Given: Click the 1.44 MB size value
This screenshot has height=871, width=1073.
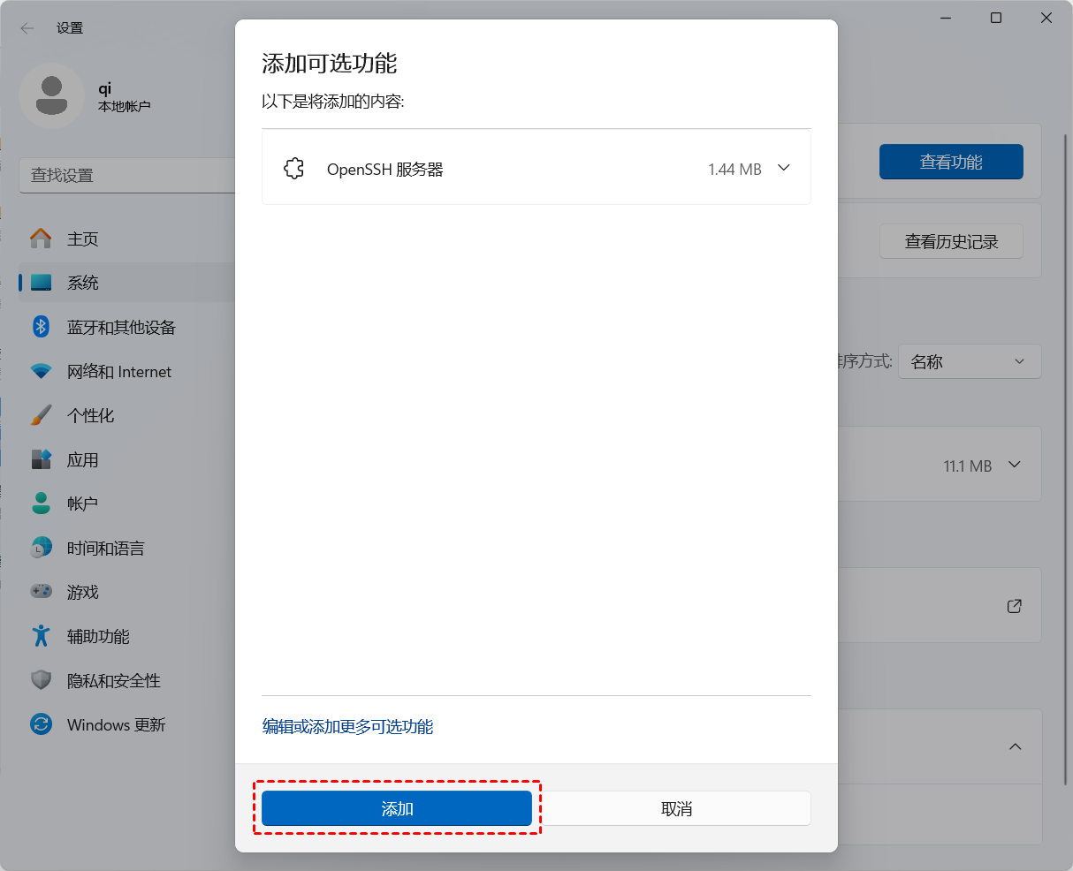Looking at the screenshot, I should [x=734, y=169].
